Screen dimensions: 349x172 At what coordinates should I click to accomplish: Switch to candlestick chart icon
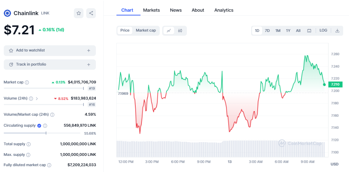tap(180, 31)
